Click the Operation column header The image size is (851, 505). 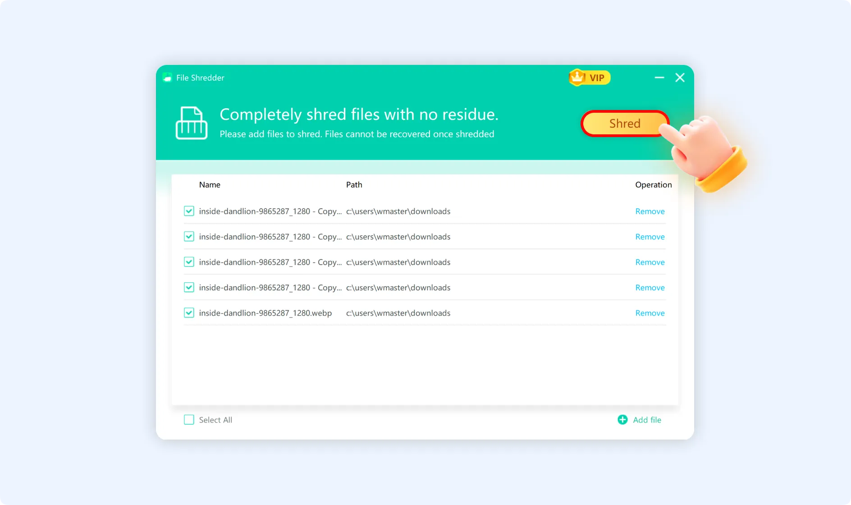point(653,184)
